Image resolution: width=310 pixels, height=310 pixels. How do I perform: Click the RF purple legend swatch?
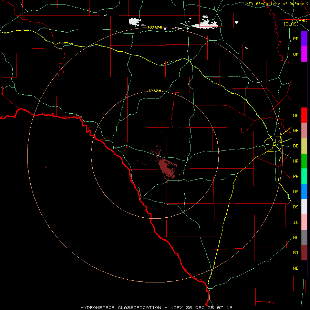(x=304, y=39)
